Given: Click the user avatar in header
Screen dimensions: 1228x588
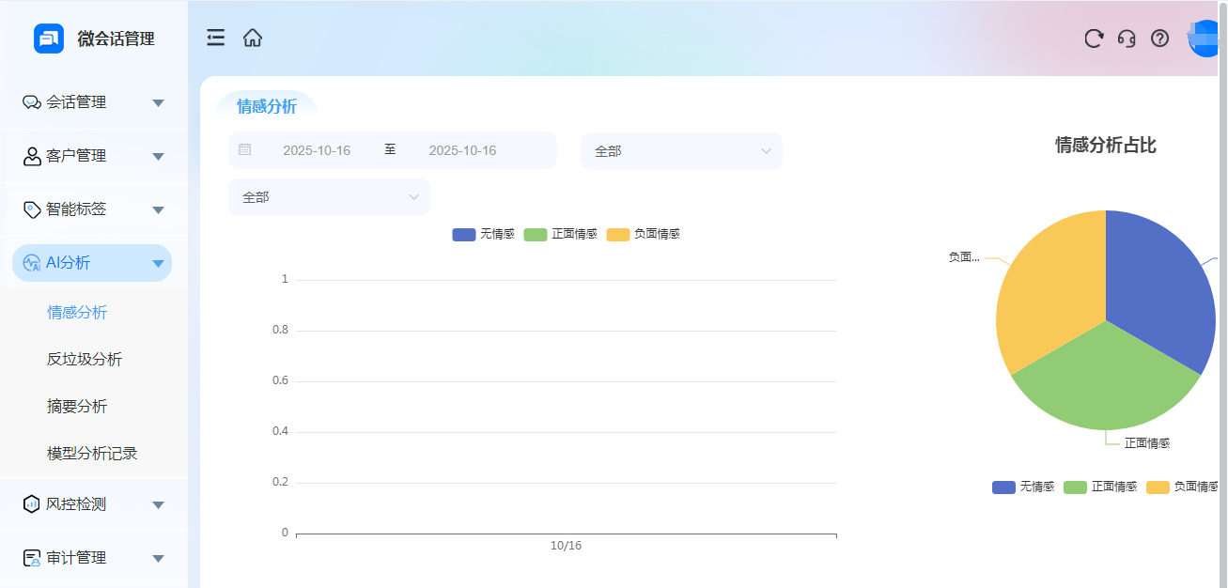Looking at the screenshot, I should [x=1206, y=39].
